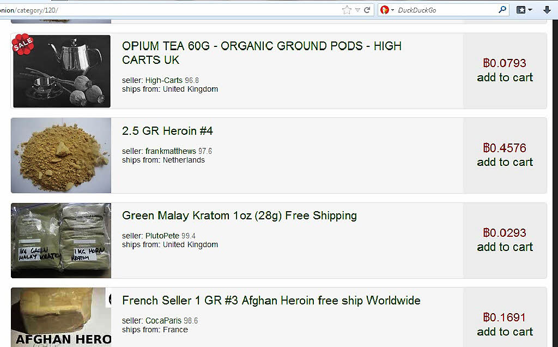Open the URL history dropdown arrow
Image resolution: width=558 pixels, height=347 pixels.
pos(357,10)
